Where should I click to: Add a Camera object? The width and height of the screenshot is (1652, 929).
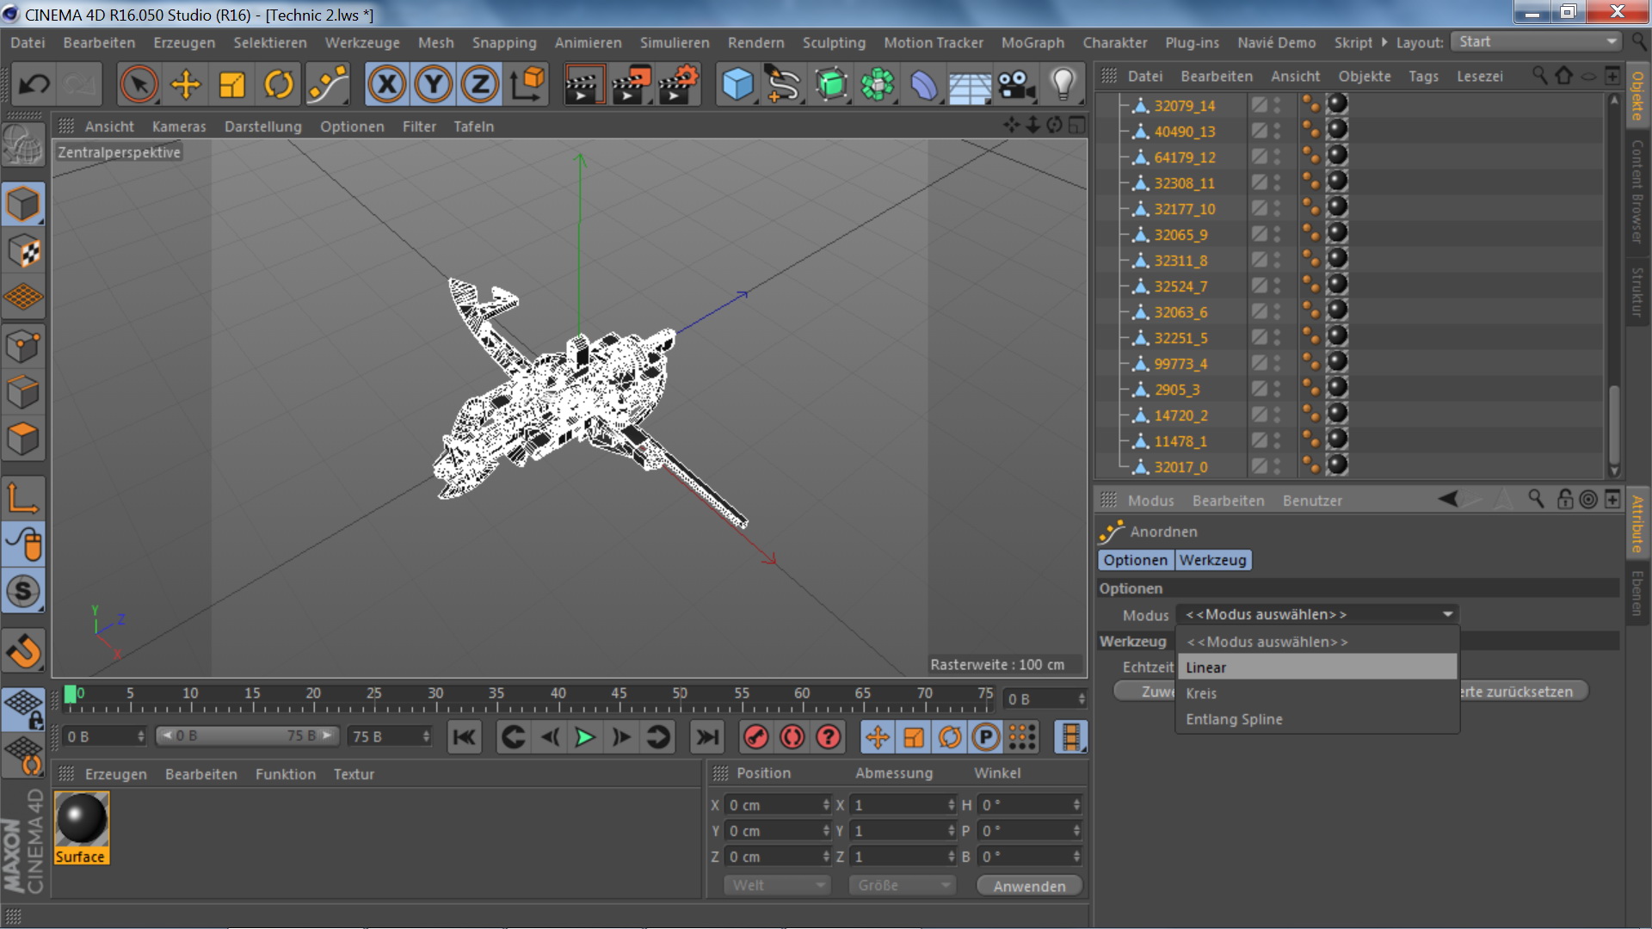point(1016,84)
